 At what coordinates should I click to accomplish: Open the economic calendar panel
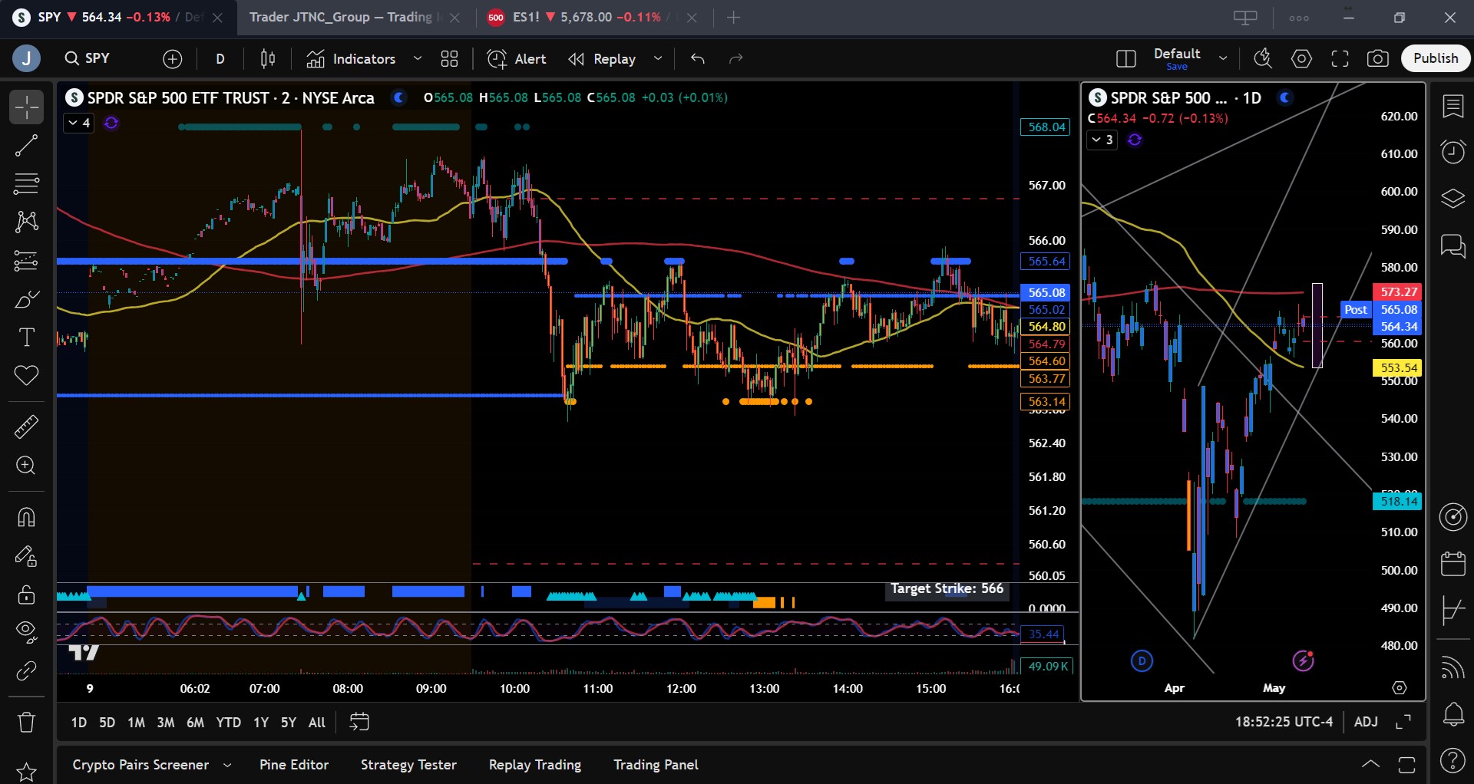1453,564
